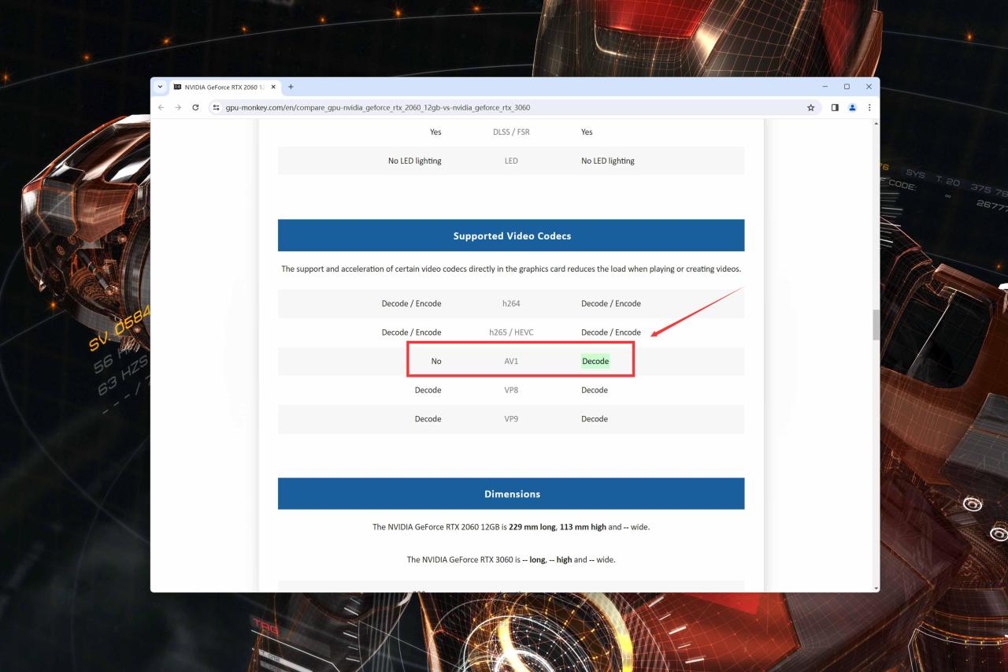Click the RTX 2060 12GB dimensions sentence

pyautogui.click(x=511, y=527)
